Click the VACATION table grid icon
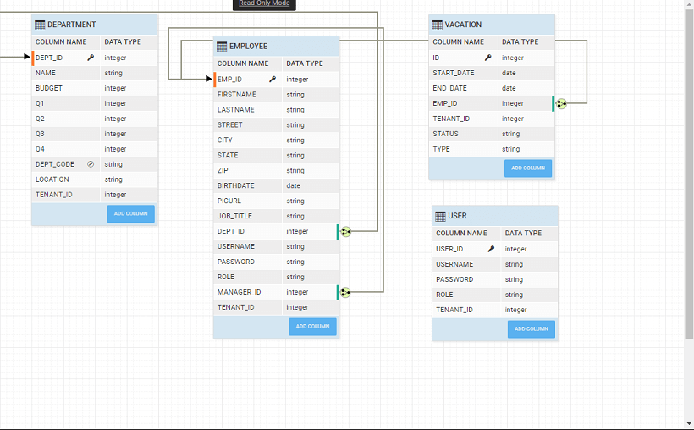The height and width of the screenshot is (430, 694). coord(437,25)
